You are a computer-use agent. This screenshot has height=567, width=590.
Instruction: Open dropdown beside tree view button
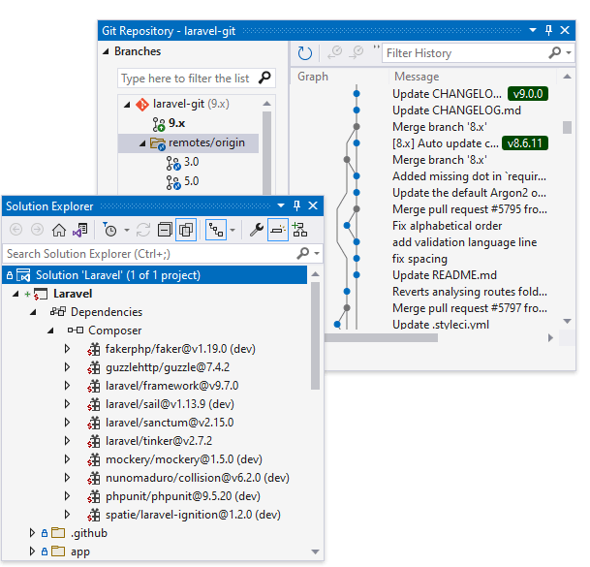233,230
